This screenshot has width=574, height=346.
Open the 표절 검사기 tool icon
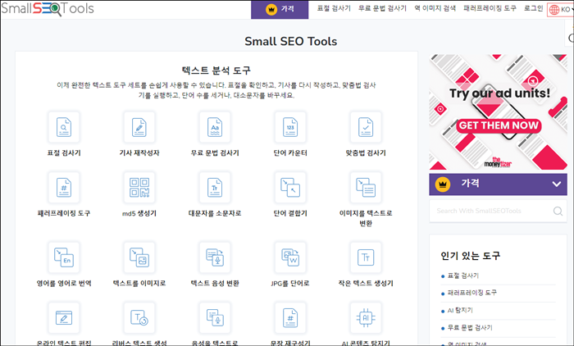click(x=64, y=127)
